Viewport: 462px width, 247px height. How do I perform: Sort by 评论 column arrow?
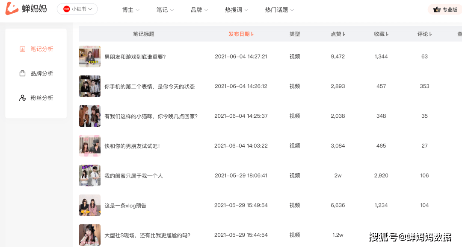(x=430, y=34)
